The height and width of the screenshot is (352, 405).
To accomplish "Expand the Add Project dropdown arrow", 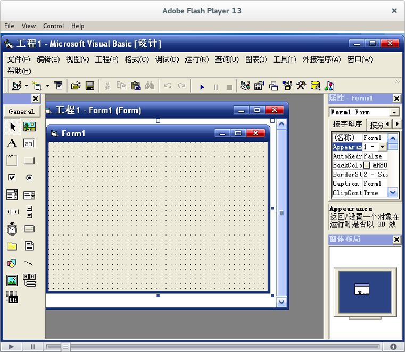I will click(27, 86).
